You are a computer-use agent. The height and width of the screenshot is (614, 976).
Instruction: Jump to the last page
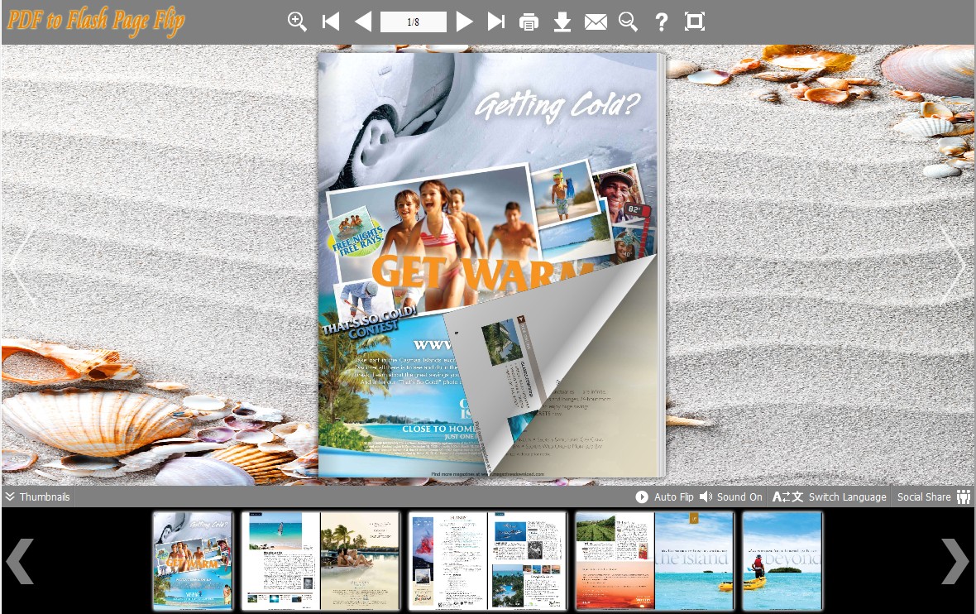click(496, 22)
